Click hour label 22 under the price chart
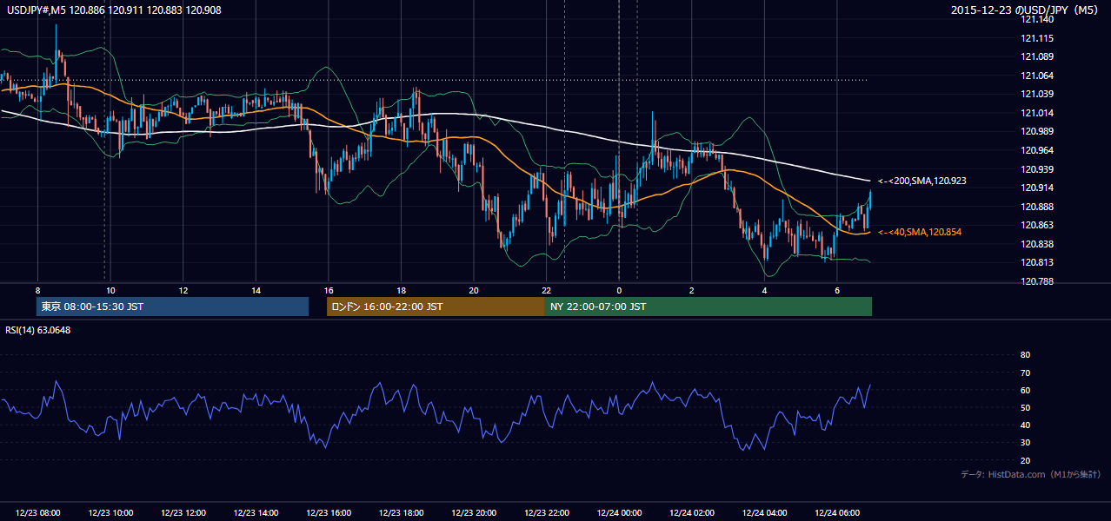Viewport: 1111px width, 521px height. click(546, 290)
